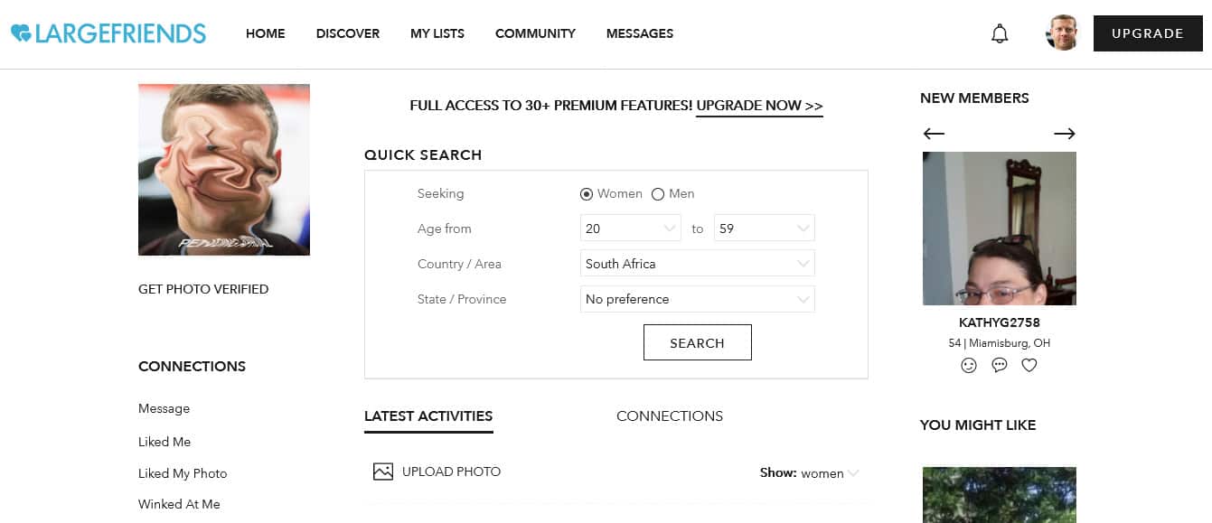Send a wink to KATHYG2758
This screenshot has width=1212, height=523.
point(969,365)
